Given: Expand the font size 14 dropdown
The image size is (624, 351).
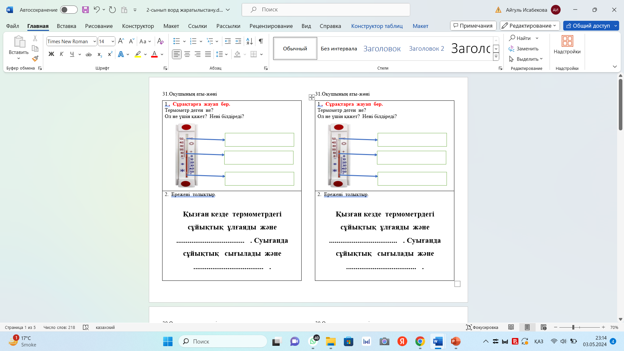Looking at the screenshot, I should tap(113, 41).
